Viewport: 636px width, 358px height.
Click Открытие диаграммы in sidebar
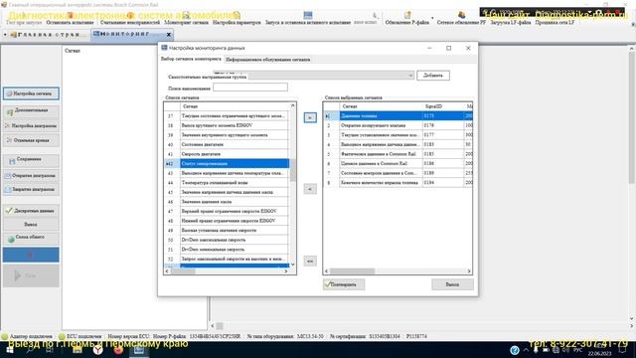point(31,176)
